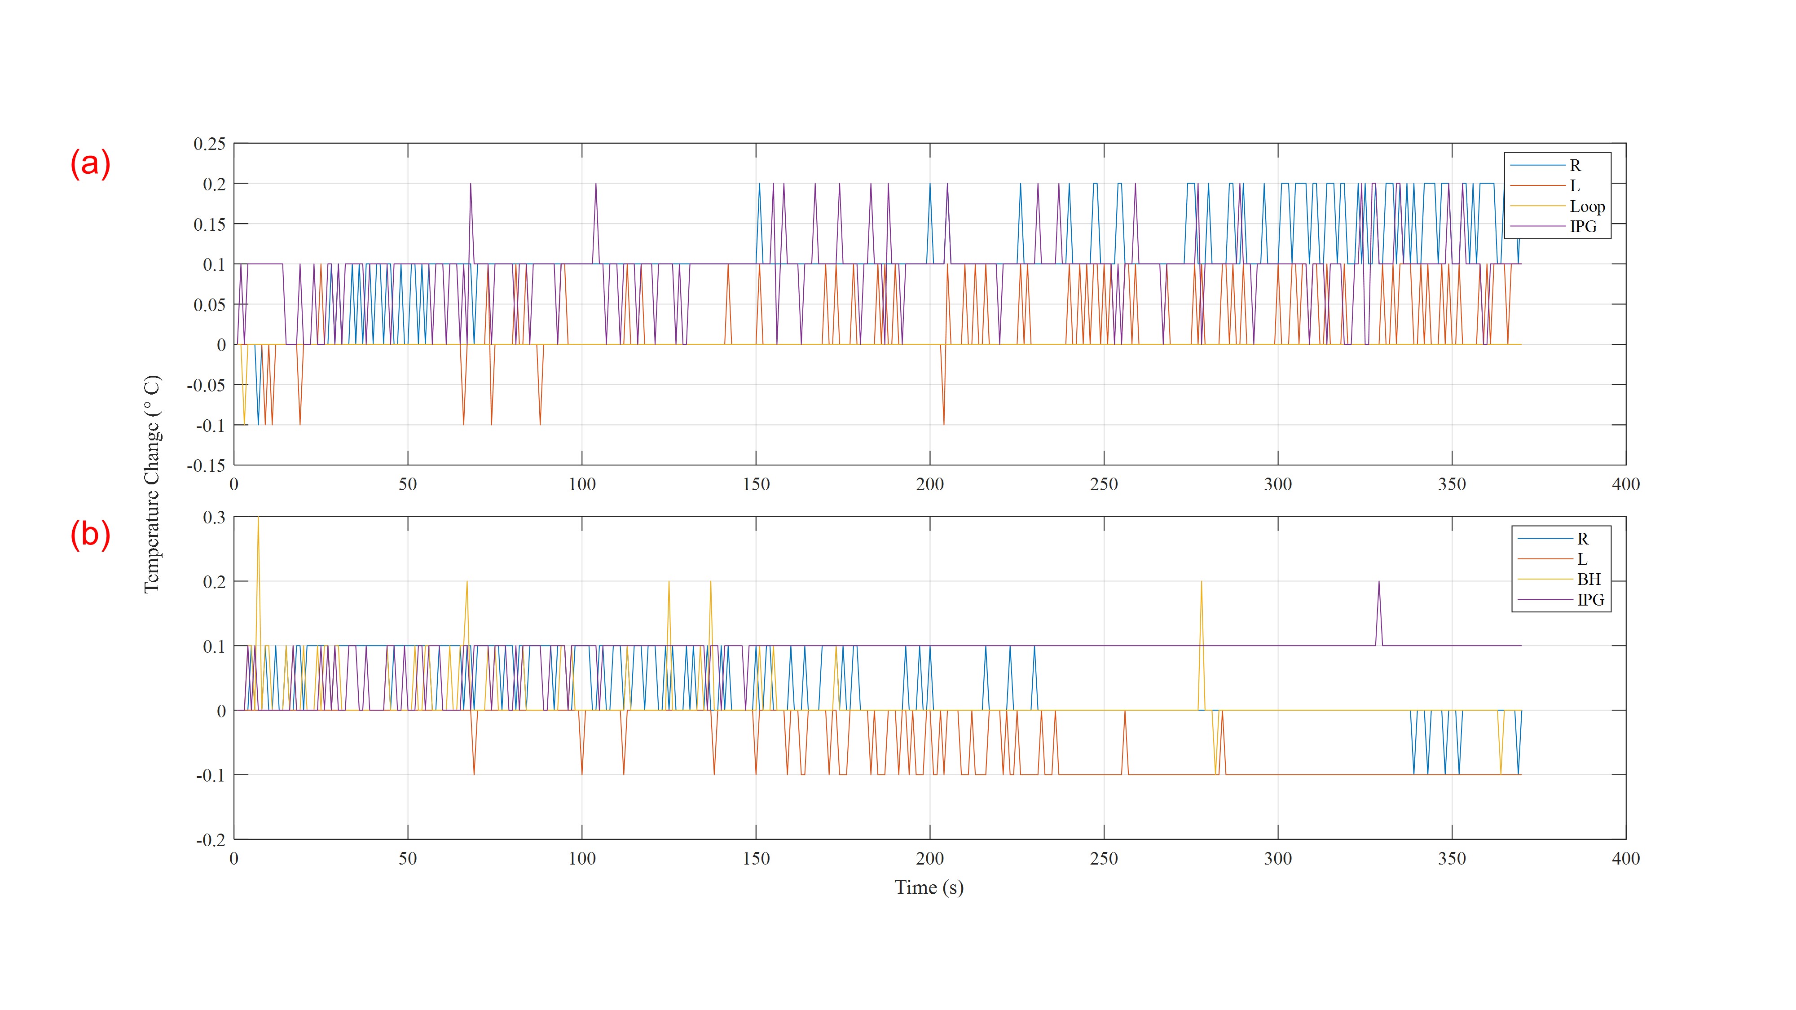This screenshot has width=1796, height=1010.
Task: Click the 0.25 tick label on top plot
Action: coord(209,144)
